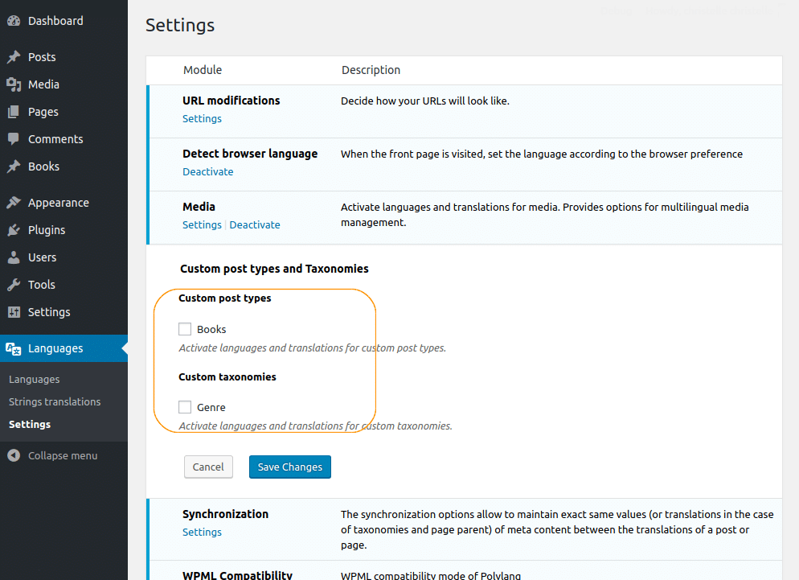799x580 pixels.
Task: Click 'Decide how your URLs will look like.' text
Action: [x=425, y=101]
